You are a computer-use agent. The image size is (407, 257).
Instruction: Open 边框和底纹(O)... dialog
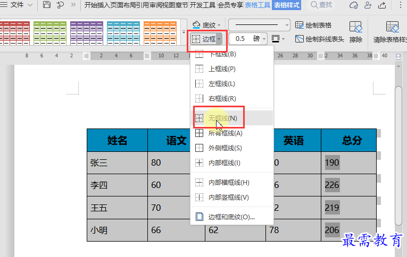pyautogui.click(x=232, y=217)
